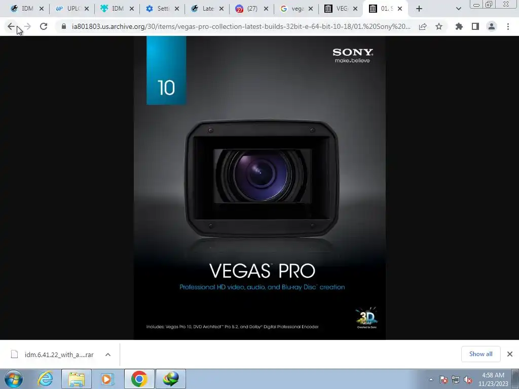Image resolution: width=519 pixels, height=389 pixels.
Task: Open Windows Explorer from the taskbar
Action: pyautogui.click(x=76, y=379)
